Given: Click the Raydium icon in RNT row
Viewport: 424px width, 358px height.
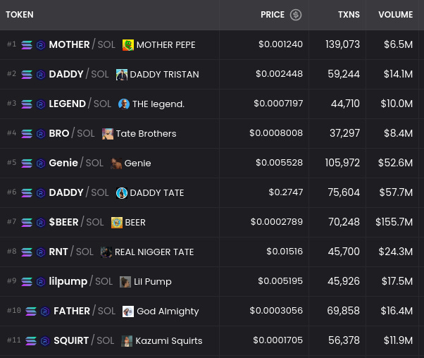Looking at the screenshot, I should (41, 252).
